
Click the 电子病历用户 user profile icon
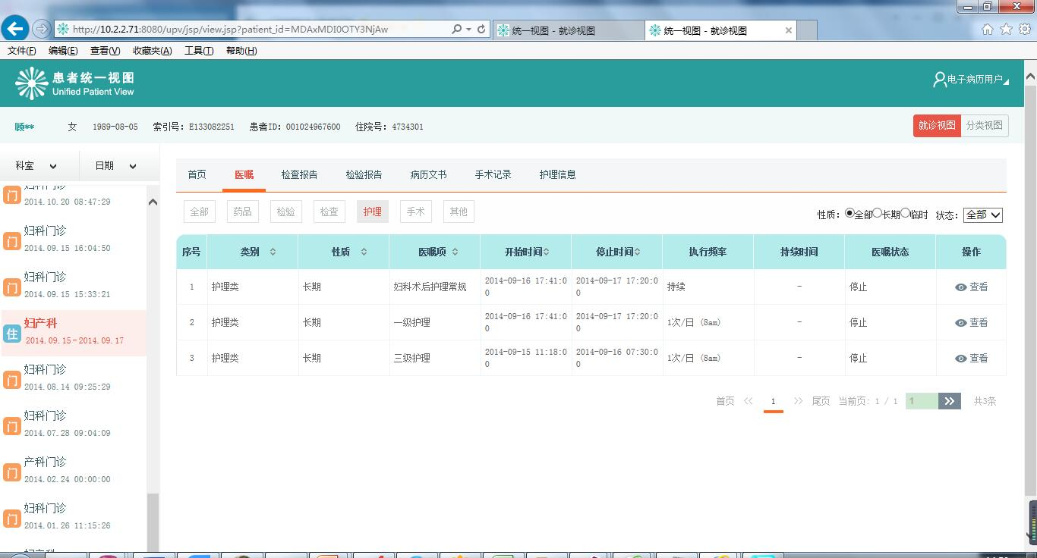tap(940, 80)
